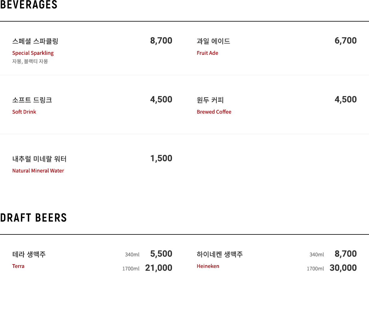Click the DRAFT BEERS section heading

[33, 218]
